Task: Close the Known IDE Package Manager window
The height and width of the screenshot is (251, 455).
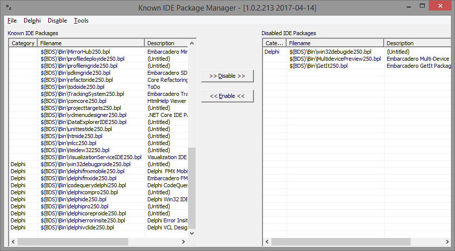Action: point(440,6)
